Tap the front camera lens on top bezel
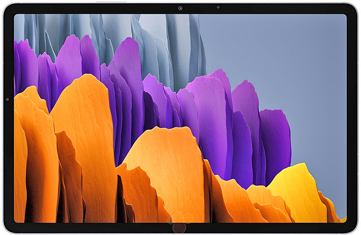Screen dimensions: 361x235 pos(180,8)
